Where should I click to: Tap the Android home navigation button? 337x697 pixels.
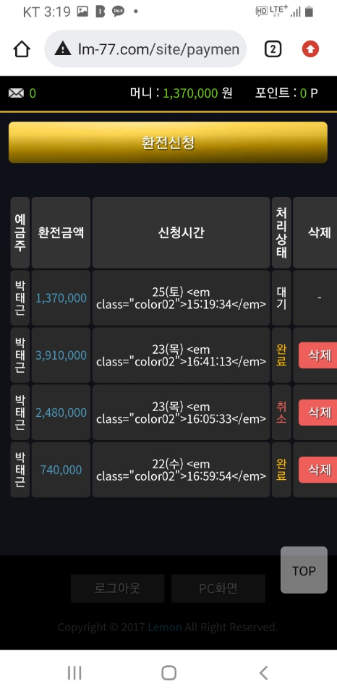tap(168, 672)
